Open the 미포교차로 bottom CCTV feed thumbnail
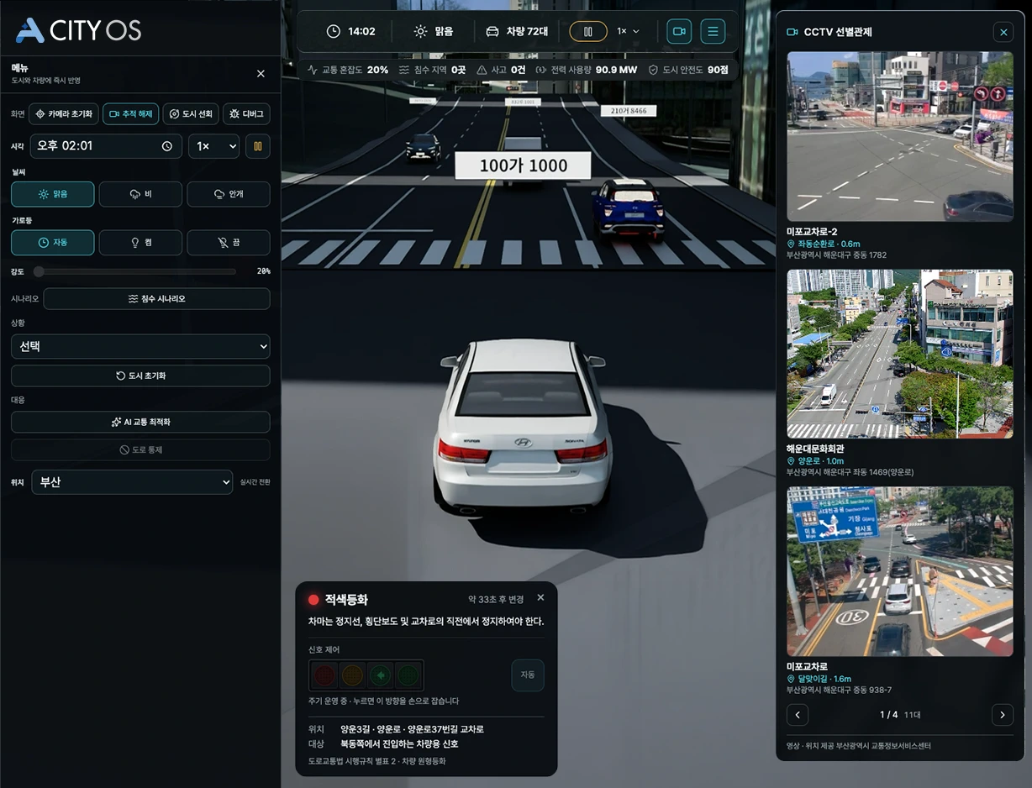The width and height of the screenshot is (1032, 788). pyautogui.click(x=899, y=571)
